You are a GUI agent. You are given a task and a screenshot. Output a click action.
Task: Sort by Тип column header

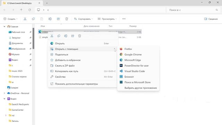[x=110, y=26]
